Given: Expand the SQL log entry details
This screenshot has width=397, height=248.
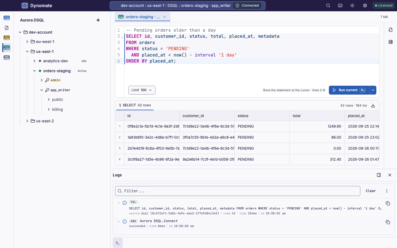Looking at the screenshot, I should point(119,203).
